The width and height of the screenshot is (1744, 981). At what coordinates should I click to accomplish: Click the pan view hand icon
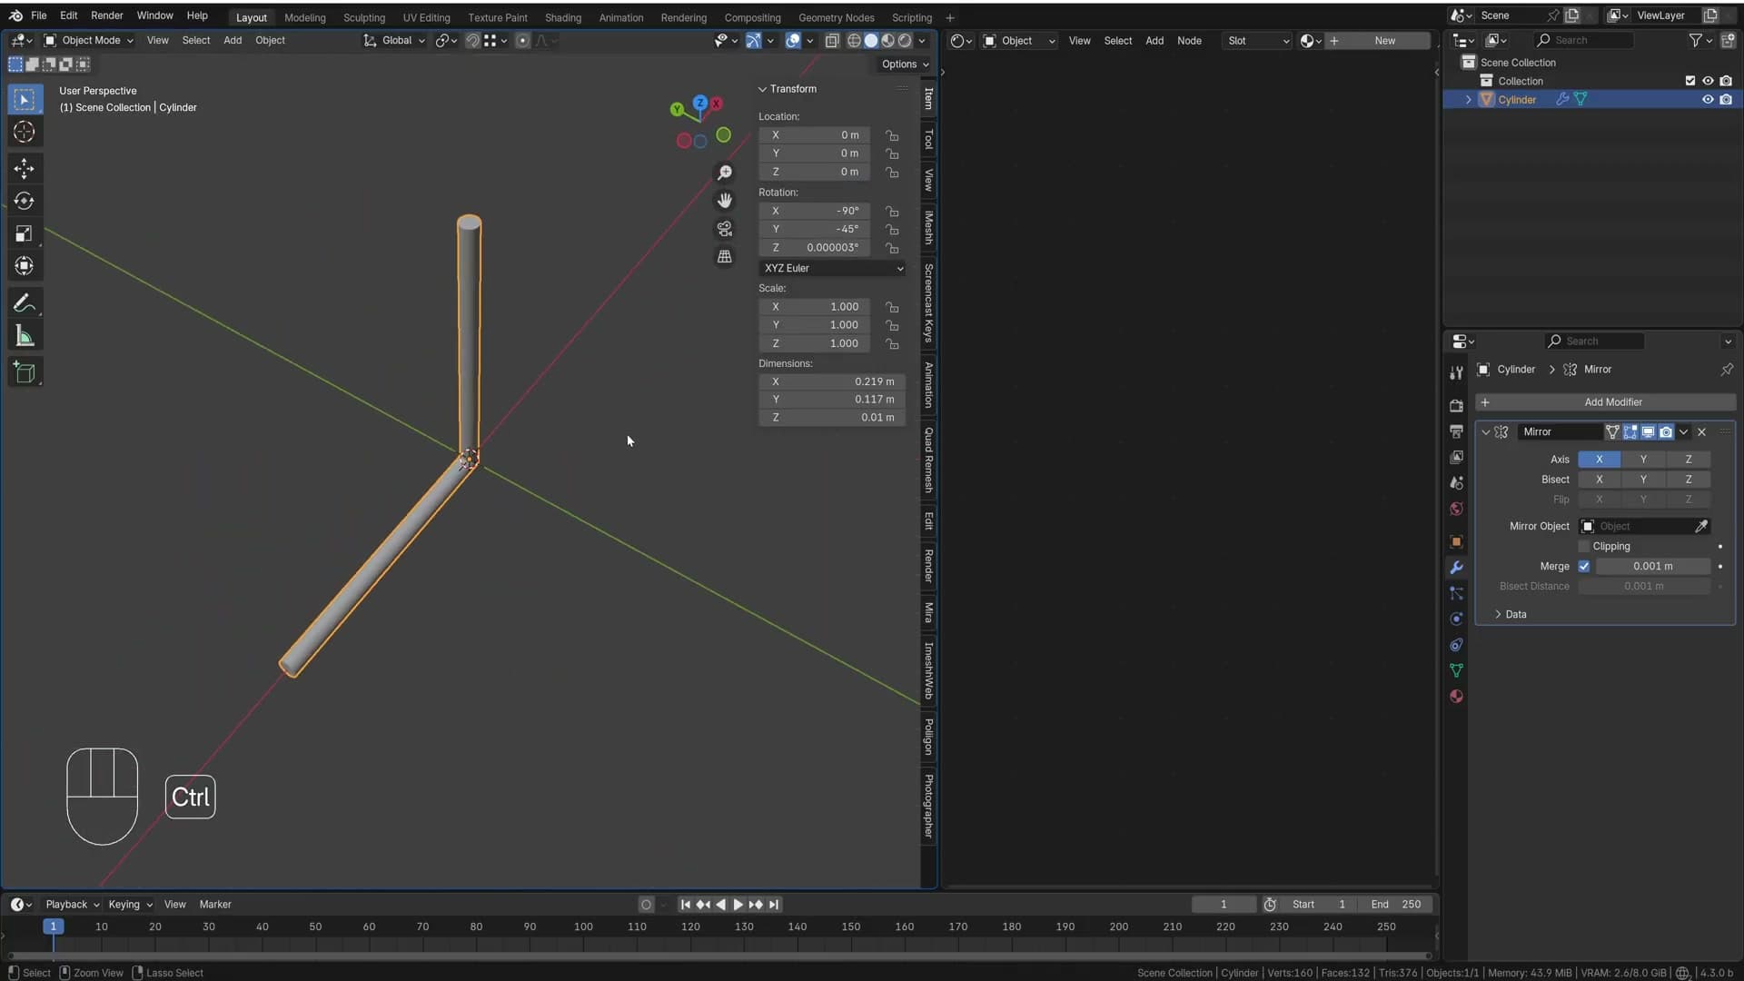724,201
